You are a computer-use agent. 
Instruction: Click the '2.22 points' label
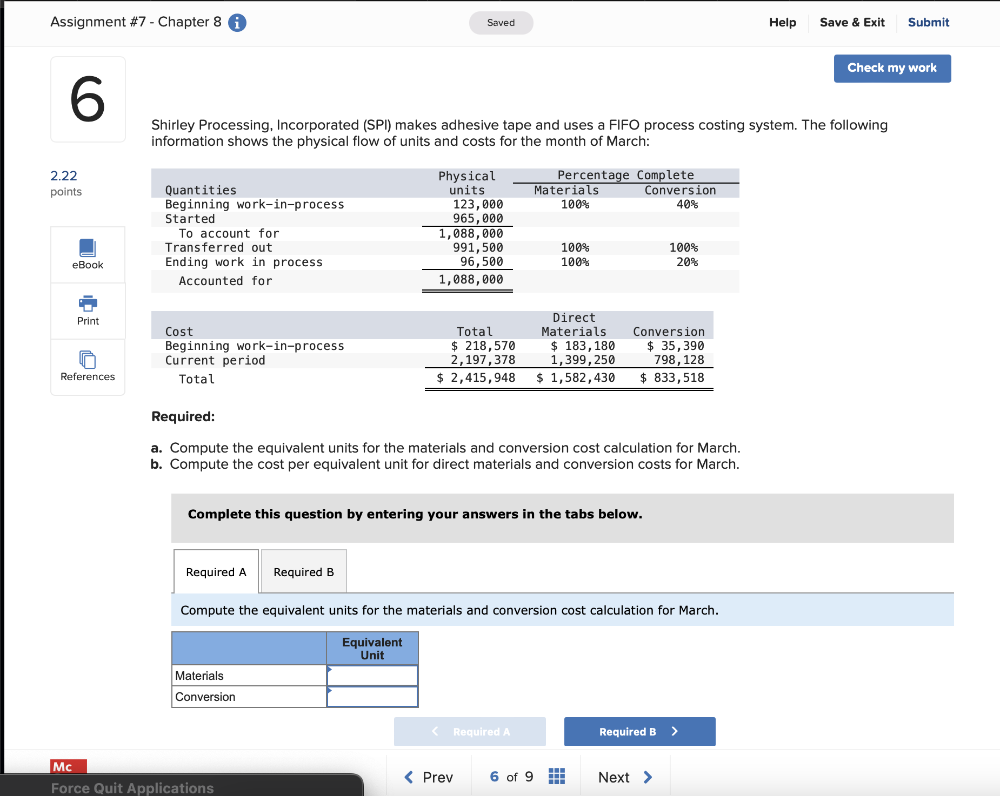point(66,183)
